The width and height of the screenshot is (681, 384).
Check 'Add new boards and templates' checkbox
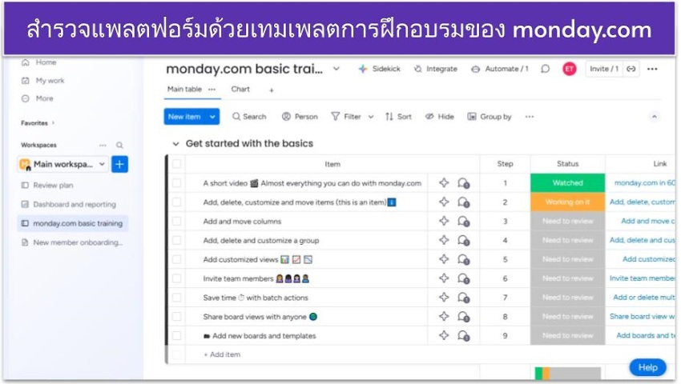[x=176, y=336]
